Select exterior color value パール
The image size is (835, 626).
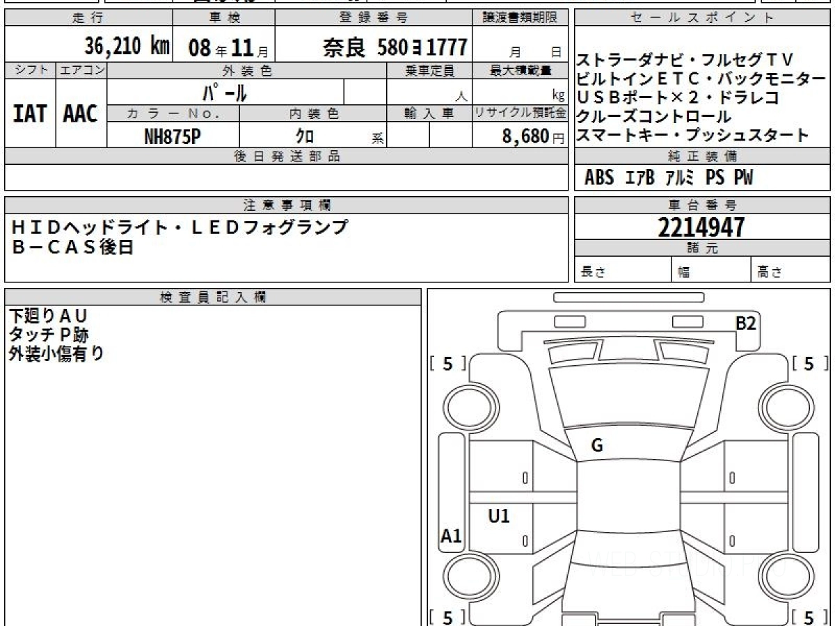click(225, 92)
